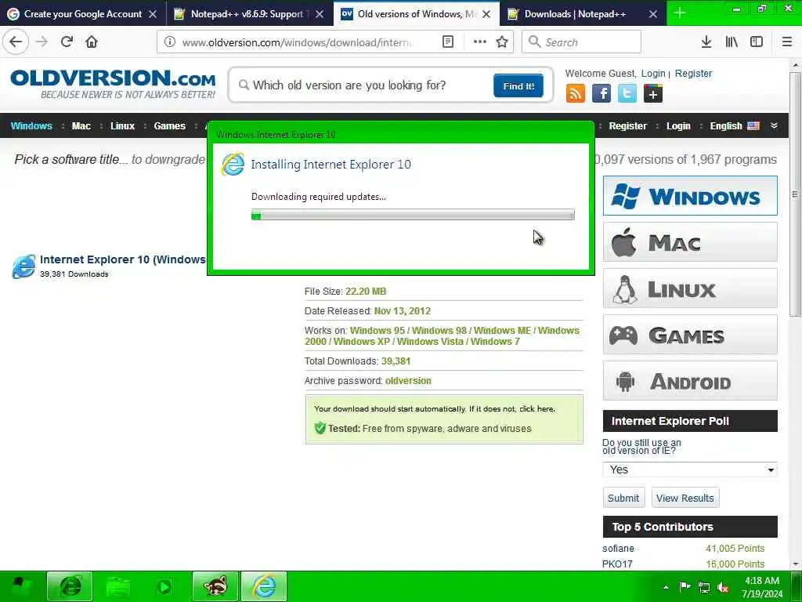
Task: Open the Register nav bar link
Action: click(627, 126)
